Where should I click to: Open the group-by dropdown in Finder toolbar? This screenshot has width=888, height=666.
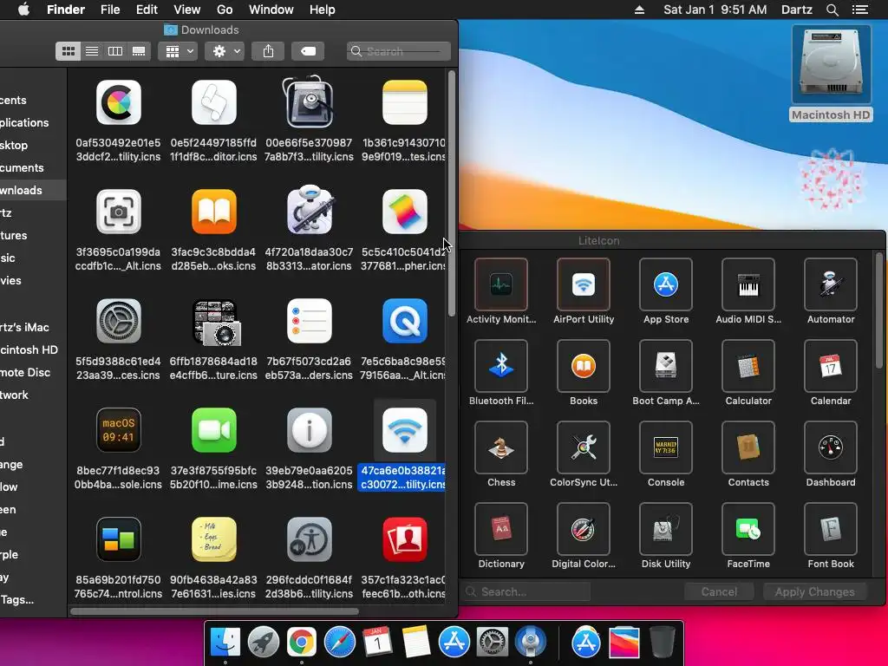(x=178, y=51)
